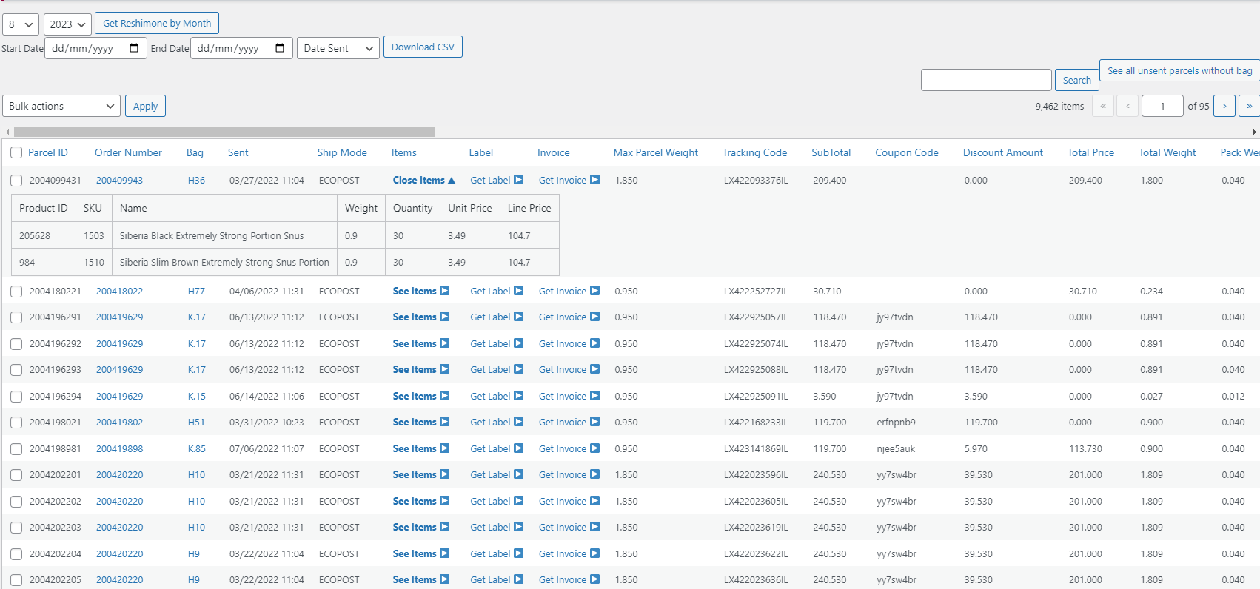
Task: Select checkbox for parcel 2004196294
Action: coord(16,397)
